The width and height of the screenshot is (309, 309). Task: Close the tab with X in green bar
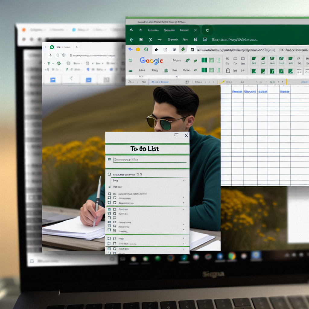click(195, 30)
